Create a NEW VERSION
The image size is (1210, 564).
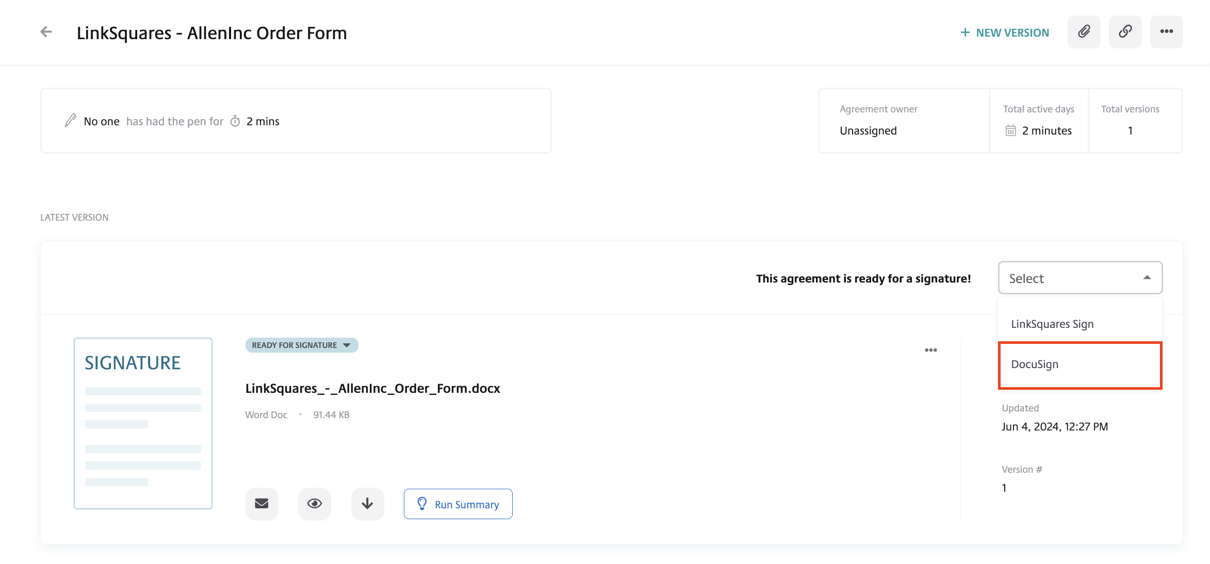(x=1004, y=32)
